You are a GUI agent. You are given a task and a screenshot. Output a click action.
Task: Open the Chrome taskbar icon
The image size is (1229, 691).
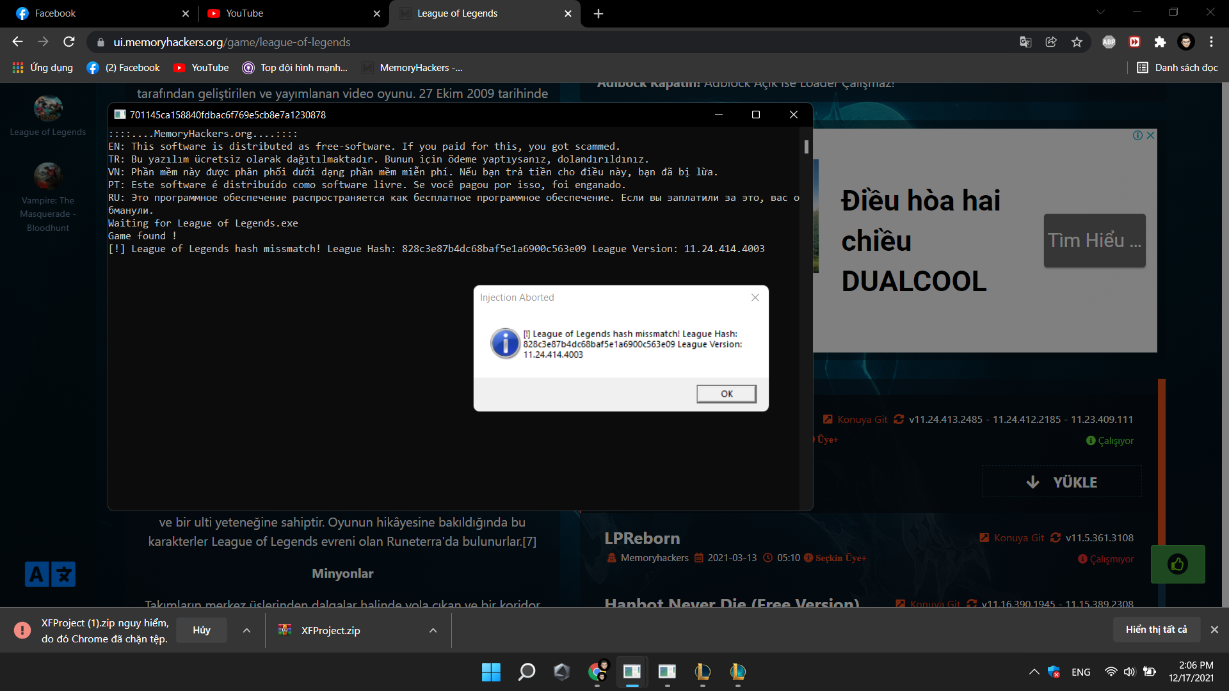pyautogui.click(x=598, y=672)
